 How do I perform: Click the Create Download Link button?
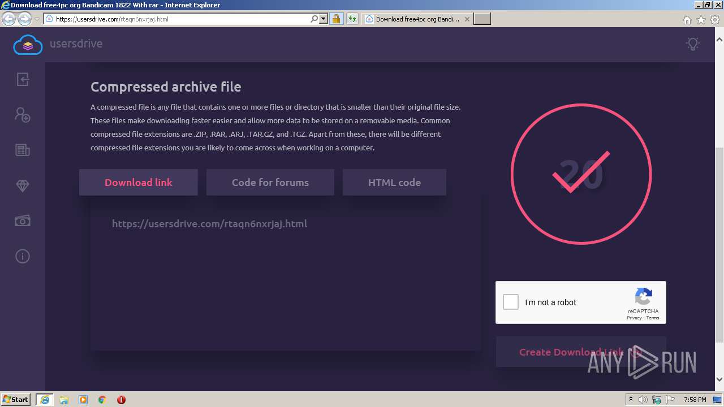581,352
